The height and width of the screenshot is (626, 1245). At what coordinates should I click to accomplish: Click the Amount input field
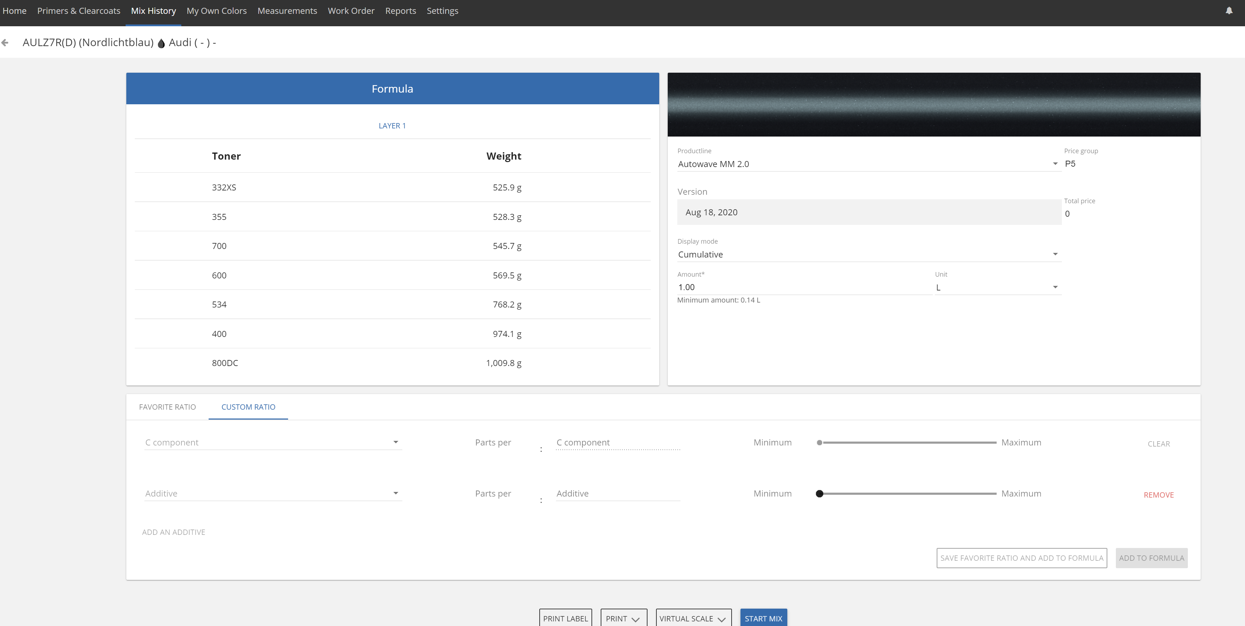click(804, 287)
